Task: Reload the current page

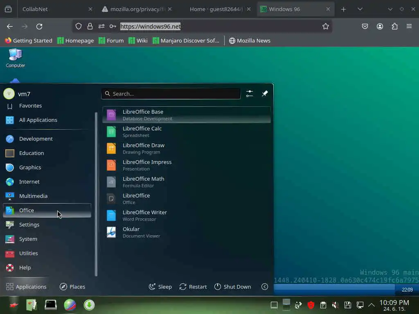Action: click(x=39, y=27)
